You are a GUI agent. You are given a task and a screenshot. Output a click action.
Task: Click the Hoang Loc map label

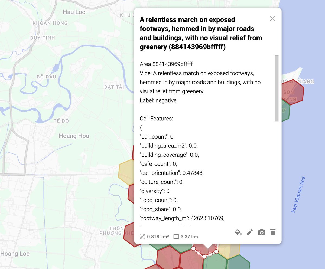tap(15, 254)
